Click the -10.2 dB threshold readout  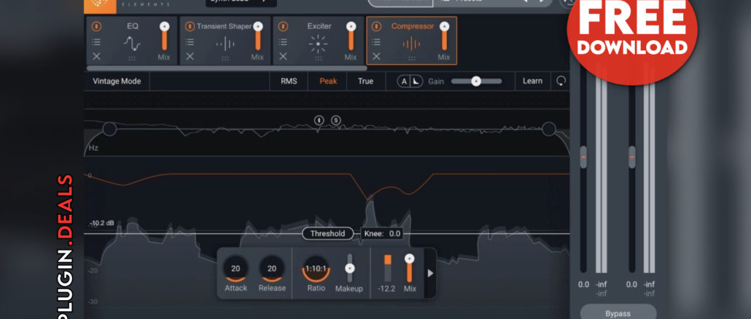103,223
